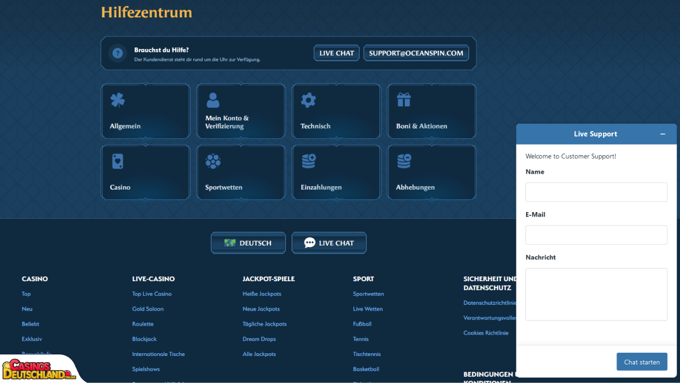Select Einzahlungen coins plus icon tile
The image size is (680, 383).
click(x=337, y=173)
